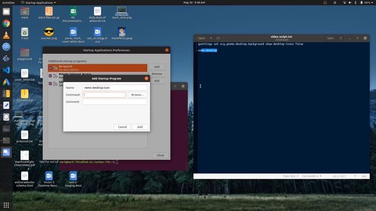Focus the Comment input field
Viewport: 376px width, 211px height.
115,101
